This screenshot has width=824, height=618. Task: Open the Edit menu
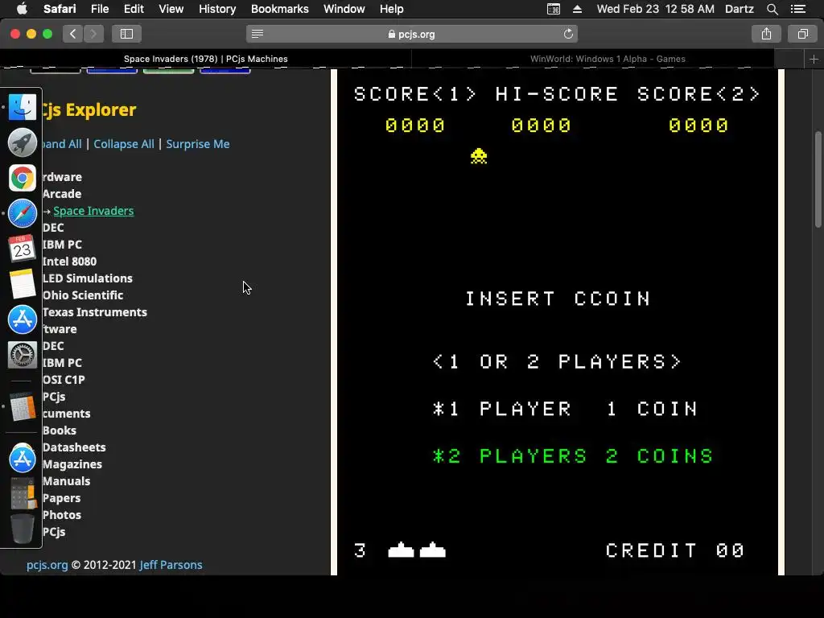click(x=134, y=9)
